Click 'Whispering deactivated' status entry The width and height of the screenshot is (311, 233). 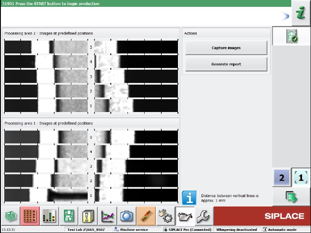(237, 230)
